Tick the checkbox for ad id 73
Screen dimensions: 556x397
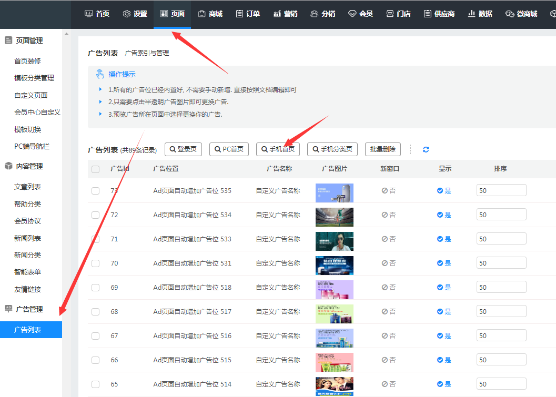pos(95,191)
